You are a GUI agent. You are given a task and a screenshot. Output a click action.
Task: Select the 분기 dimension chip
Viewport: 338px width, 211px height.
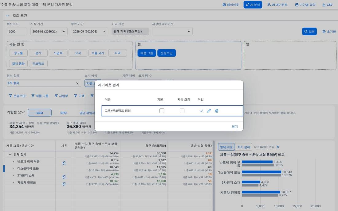click(38, 53)
